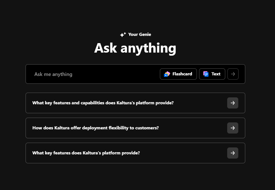
Task: Click the Flashcard cards icon
Action: point(167,74)
